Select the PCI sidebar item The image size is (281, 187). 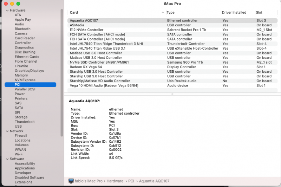(x=30, y=85)
